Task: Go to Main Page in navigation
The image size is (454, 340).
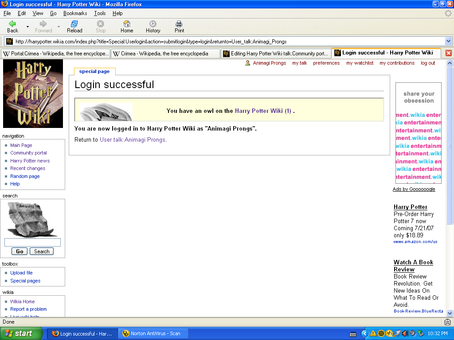Action: coord(21,145)
